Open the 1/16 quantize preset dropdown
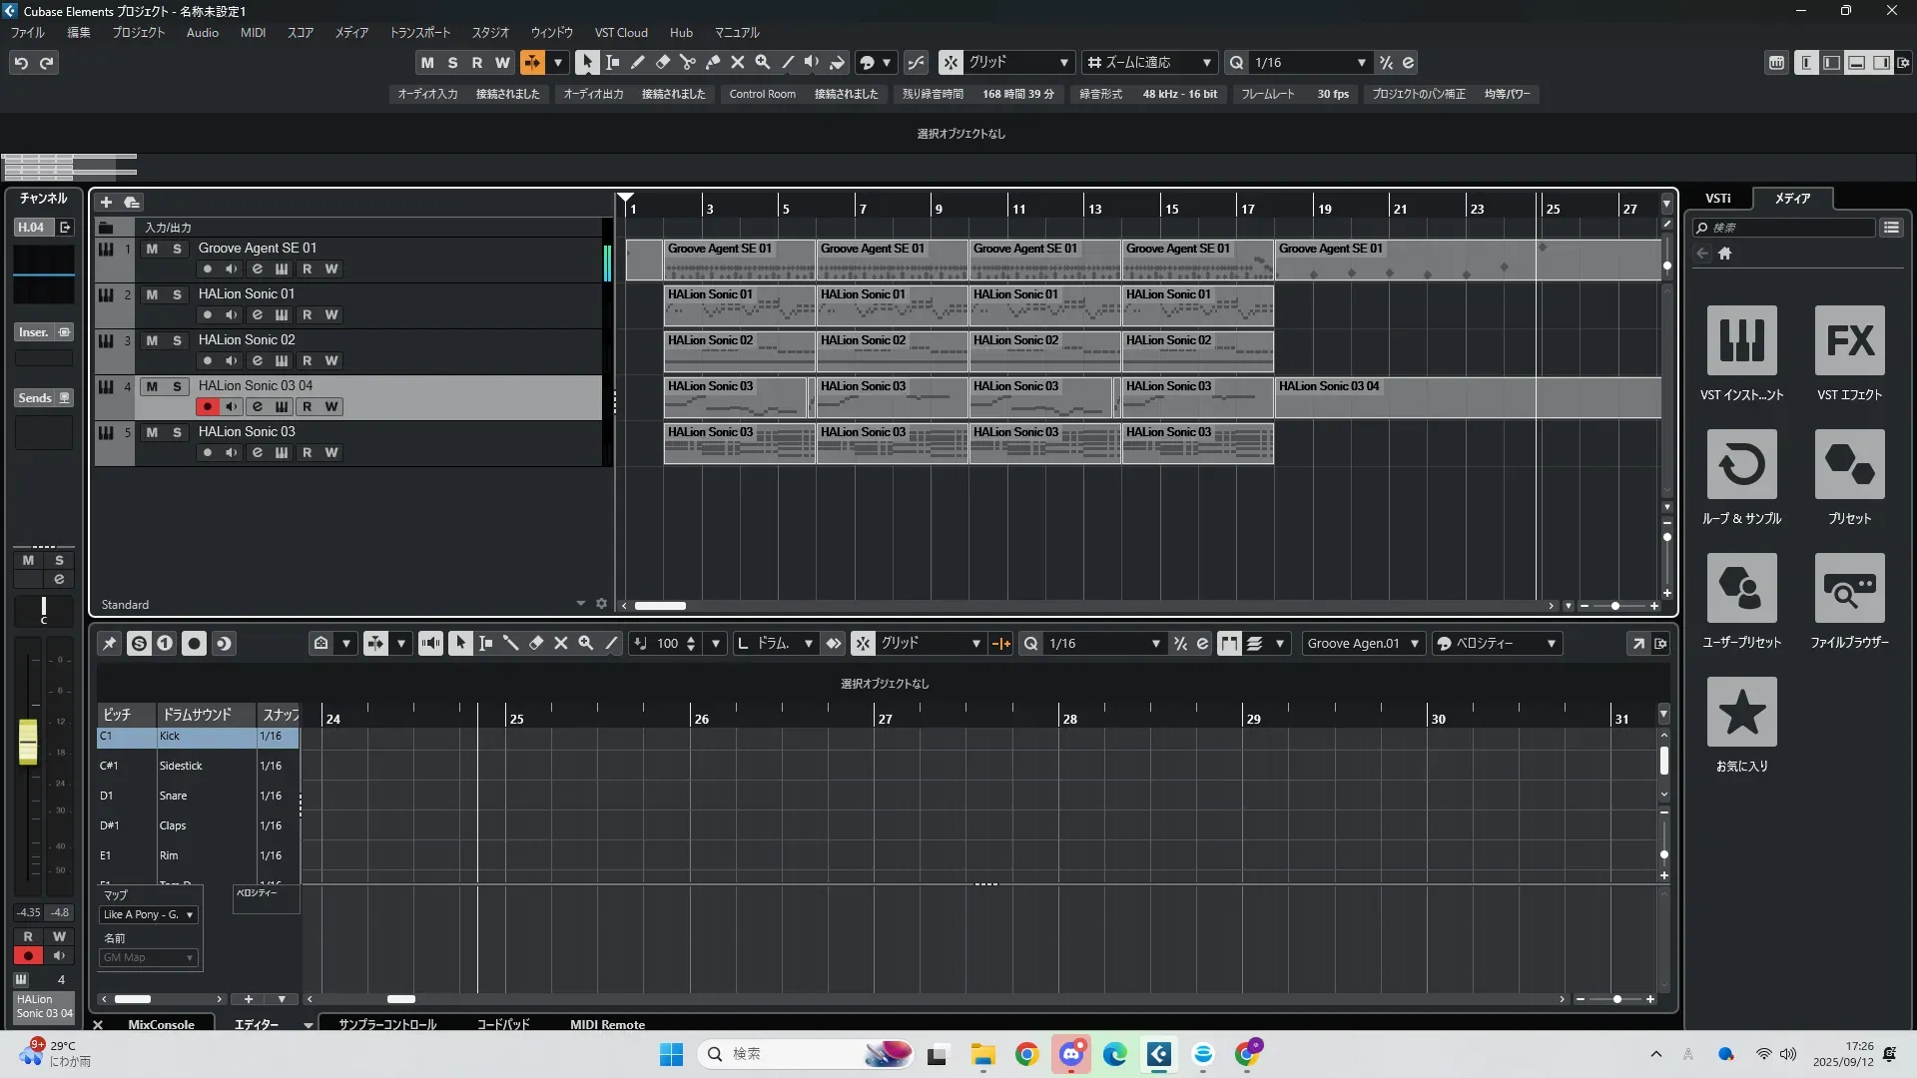The image size is (1917, 1078). (x=1361, y=62)
